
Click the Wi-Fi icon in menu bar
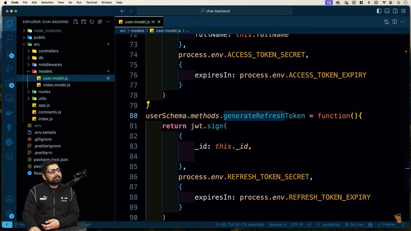click(x=384, y=2)
